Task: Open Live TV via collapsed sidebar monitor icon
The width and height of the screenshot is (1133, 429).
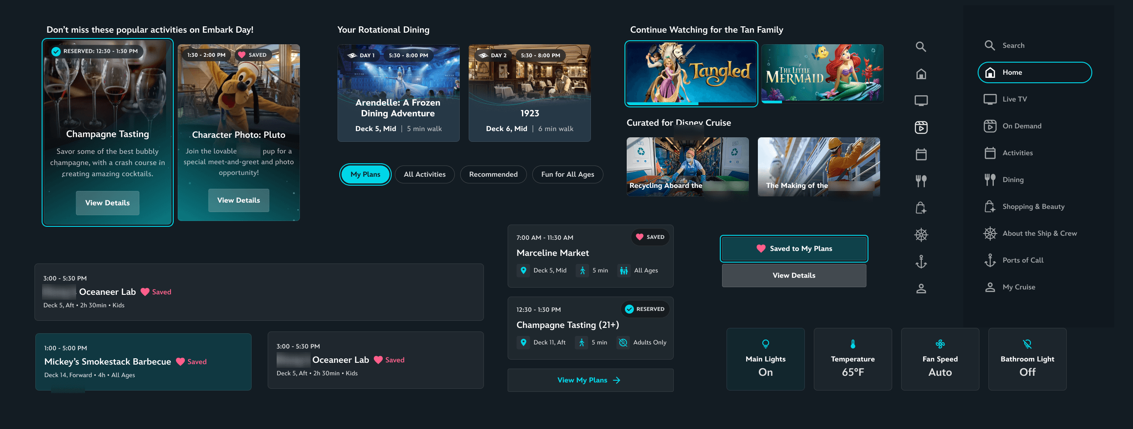Action: click(921, 101)
